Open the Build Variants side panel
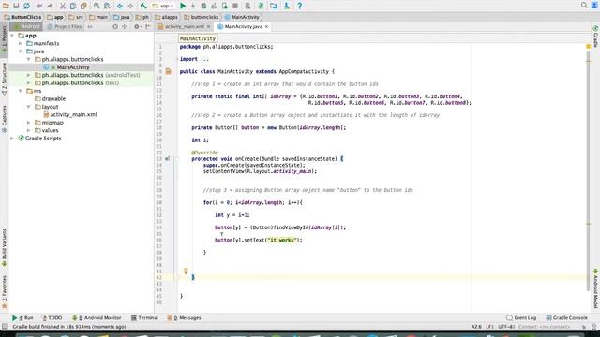This screenshot has width=600, height=337. [4, 247]
